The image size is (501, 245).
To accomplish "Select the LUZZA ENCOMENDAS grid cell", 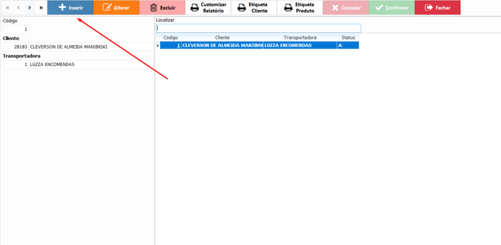I will tap(299, 45).
